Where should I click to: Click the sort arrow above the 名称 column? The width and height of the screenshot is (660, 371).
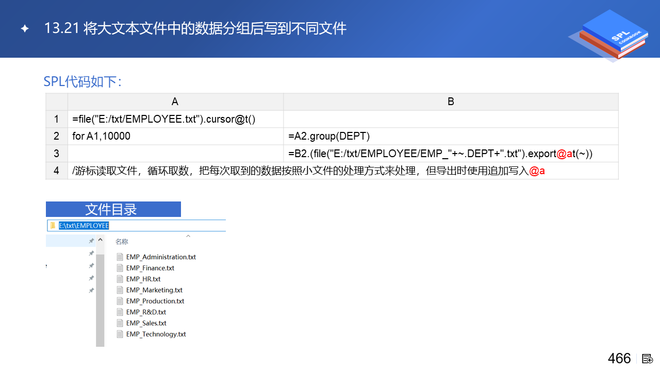point(188,237)
